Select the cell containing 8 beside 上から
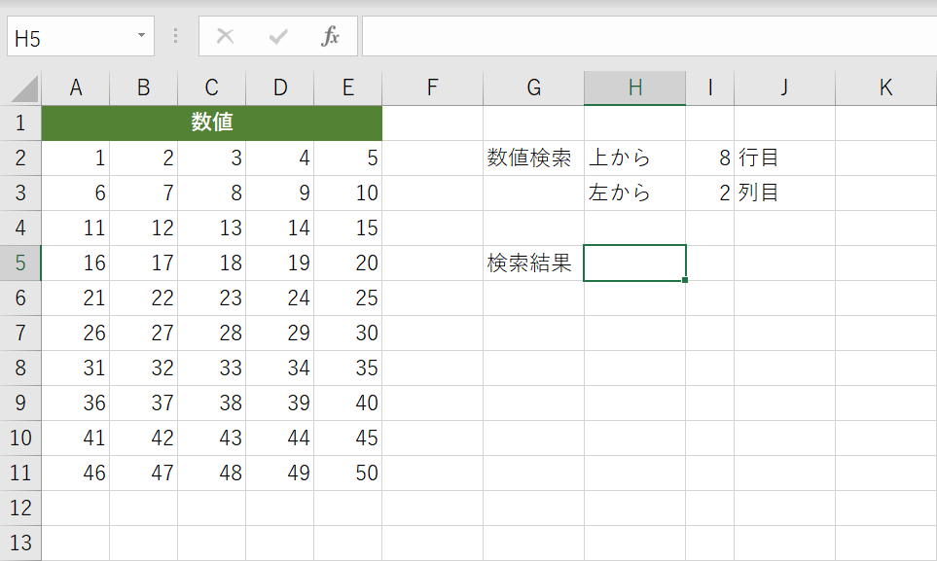Screen dimensions: 937x561 coord(709,158)
